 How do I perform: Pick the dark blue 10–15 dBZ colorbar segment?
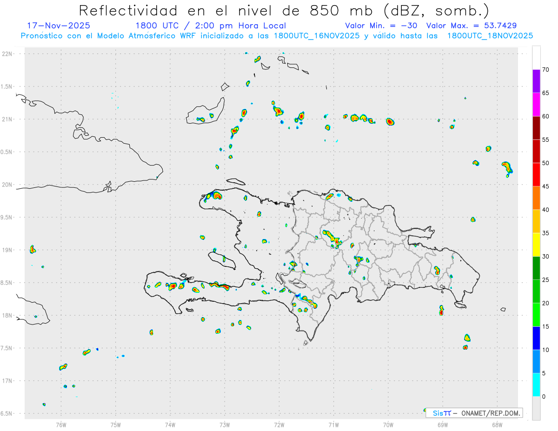pos(536,338)
